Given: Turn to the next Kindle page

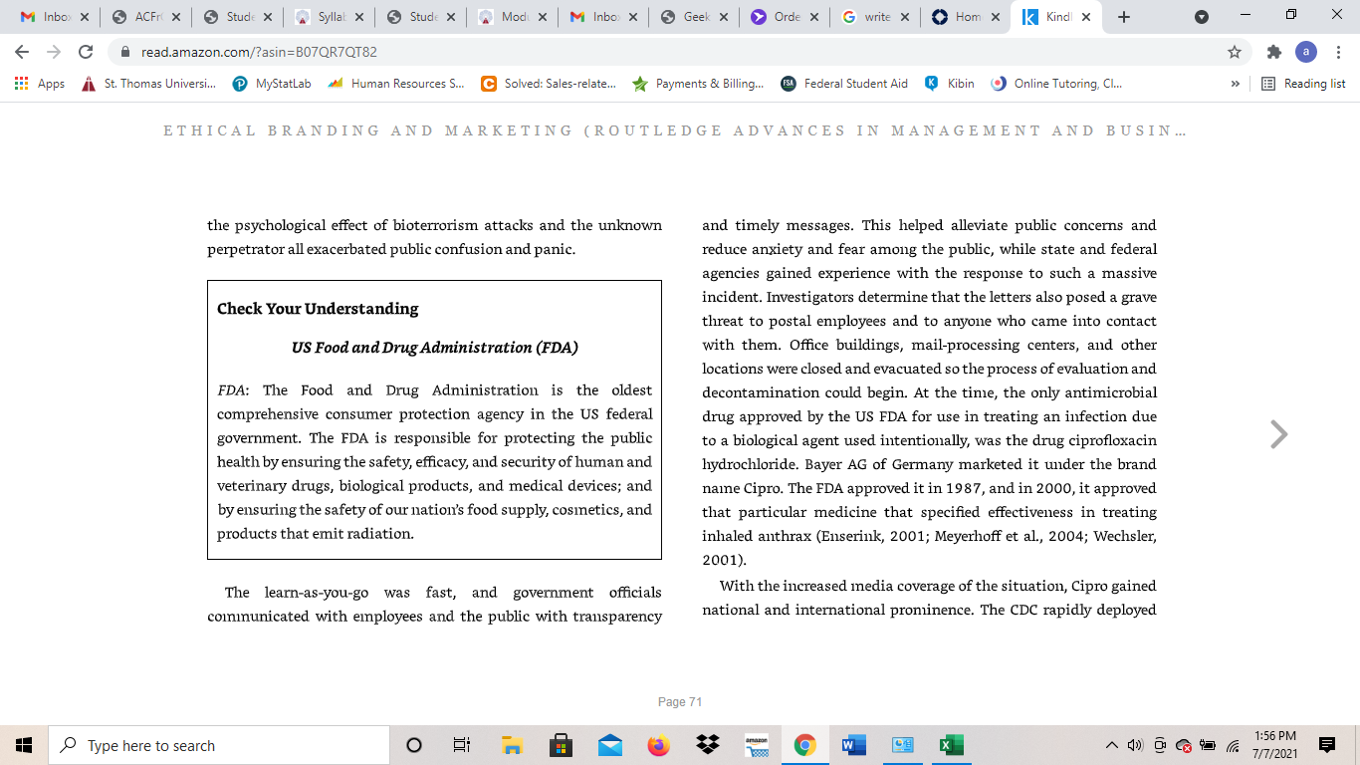Looking at the screenshot, I should click(1279, 434).
